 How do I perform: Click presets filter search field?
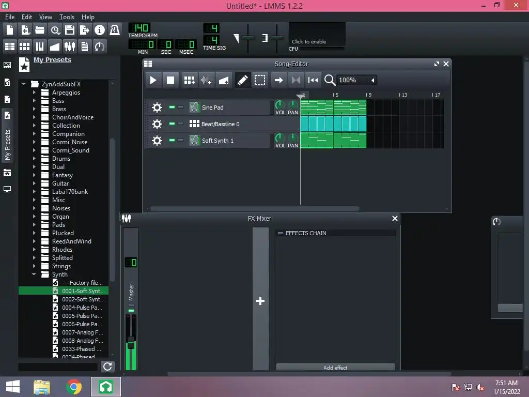[x=58, y=367]
